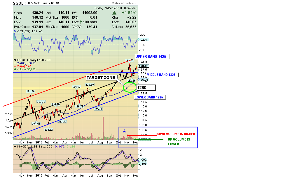Click the +1.61% percent change
283x178 pixels.
click(129, 13)
